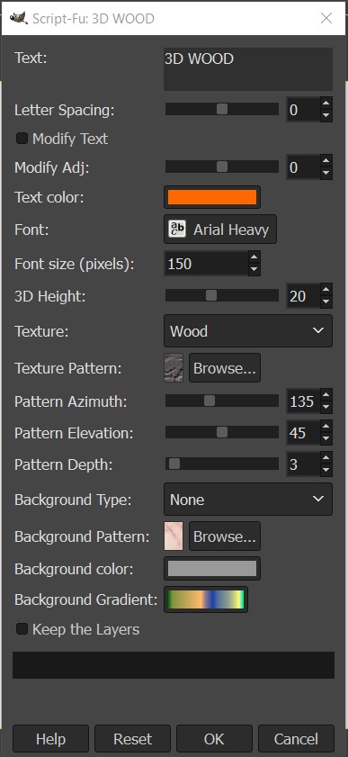The height and width of the screenshot is (757, 348).
Task: Increase the Pattern Depth value
Action: pyautogui.click(x=326, y=458)
